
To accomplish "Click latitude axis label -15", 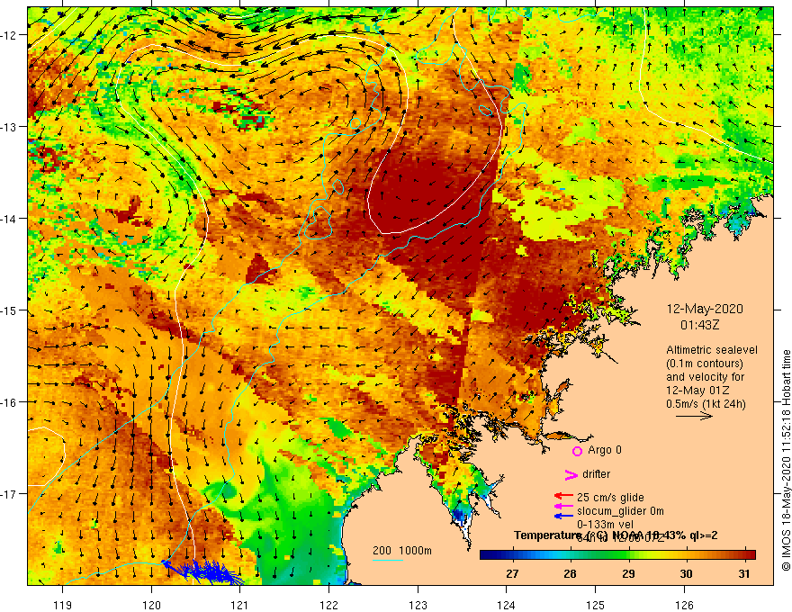I will pyautogui.click(x=8, y=310).
